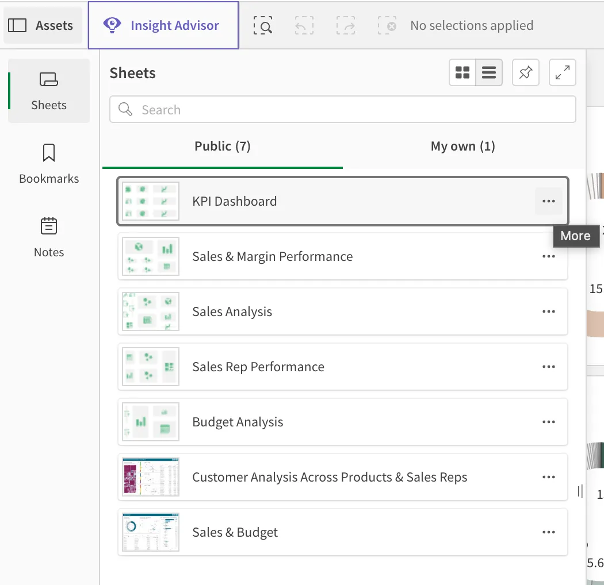The height and width of the screenshot is (585, 604).
Task: Click the search in selections magnifier icon
Action: pyautogui.click(x=262, y=25)
